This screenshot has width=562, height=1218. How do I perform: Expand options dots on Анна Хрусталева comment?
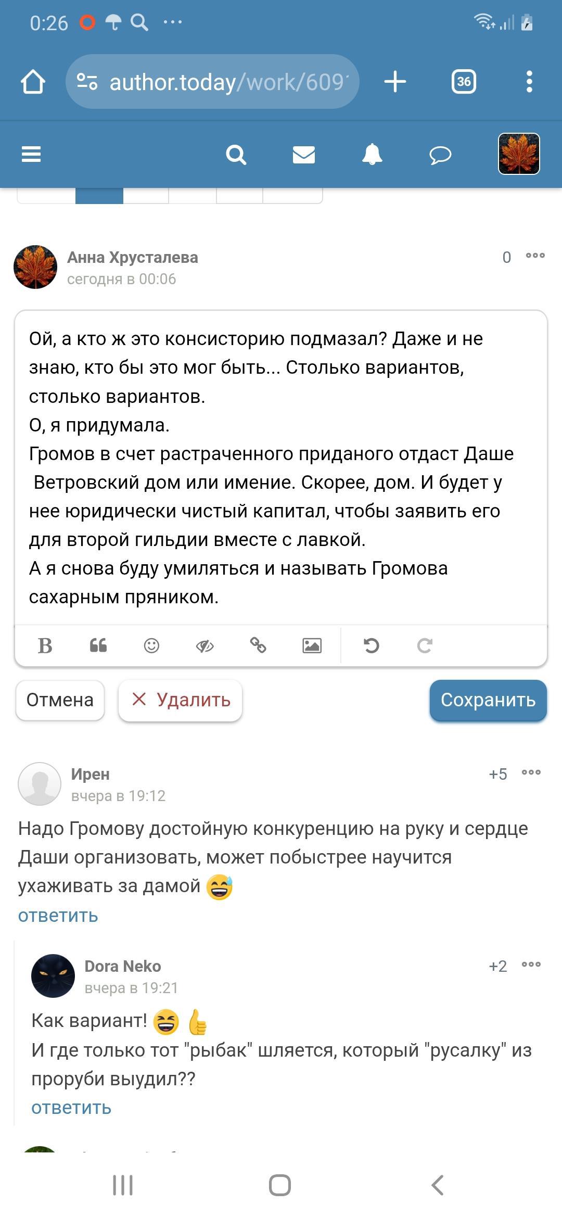coord(535,256)
